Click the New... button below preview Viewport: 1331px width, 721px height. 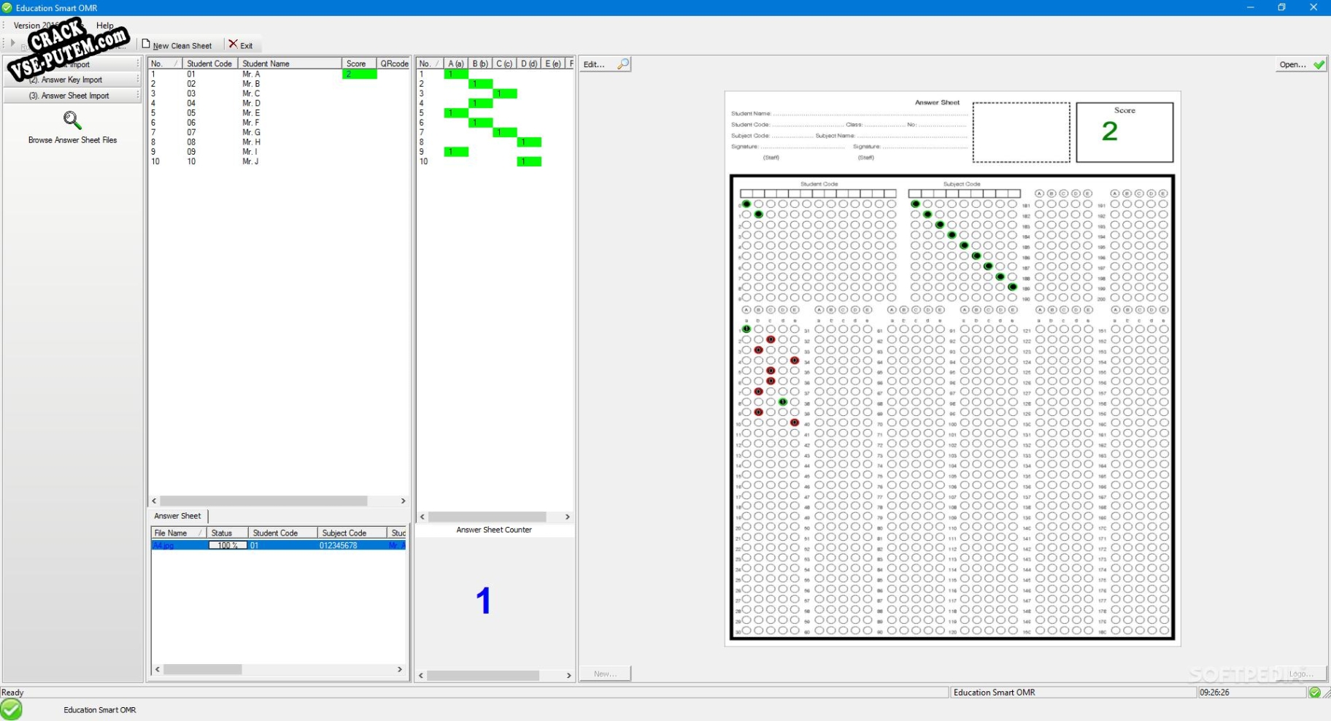pyautogui.click(x=605, y=674)
